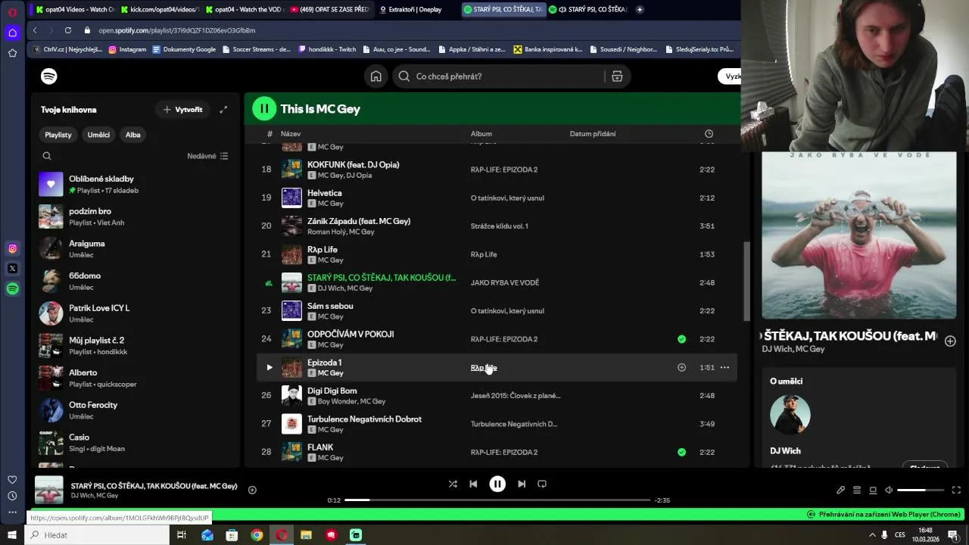Open the Nedávné sort dropdown in library
The width and height of the screenshot is (969, 545).
[x=207, y=156]
